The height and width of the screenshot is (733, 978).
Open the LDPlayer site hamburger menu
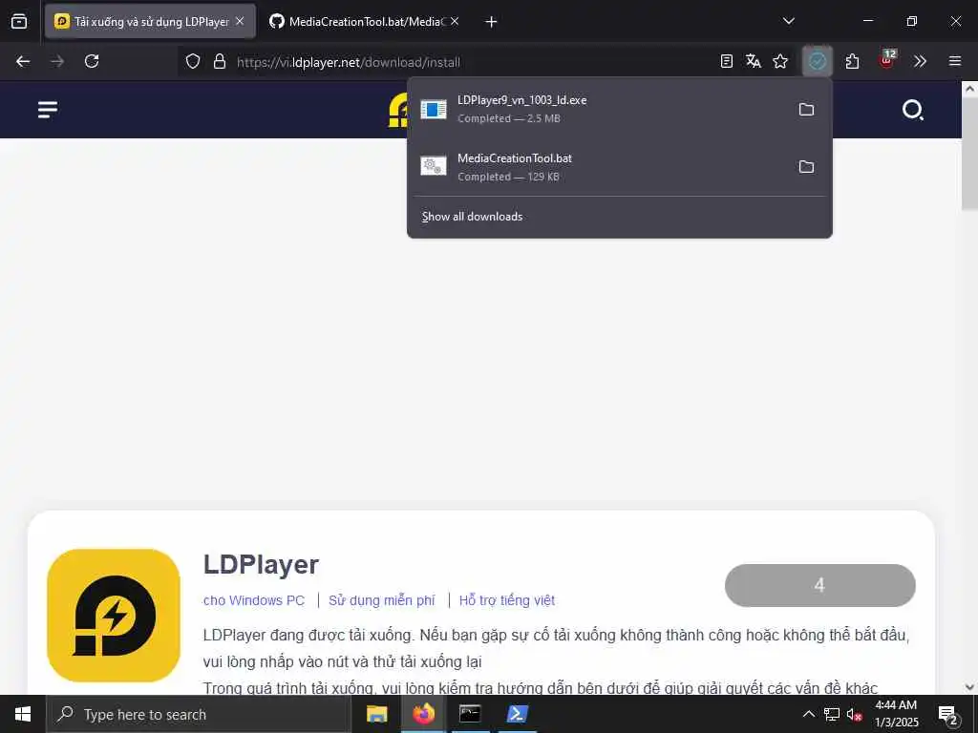point(48,110)
